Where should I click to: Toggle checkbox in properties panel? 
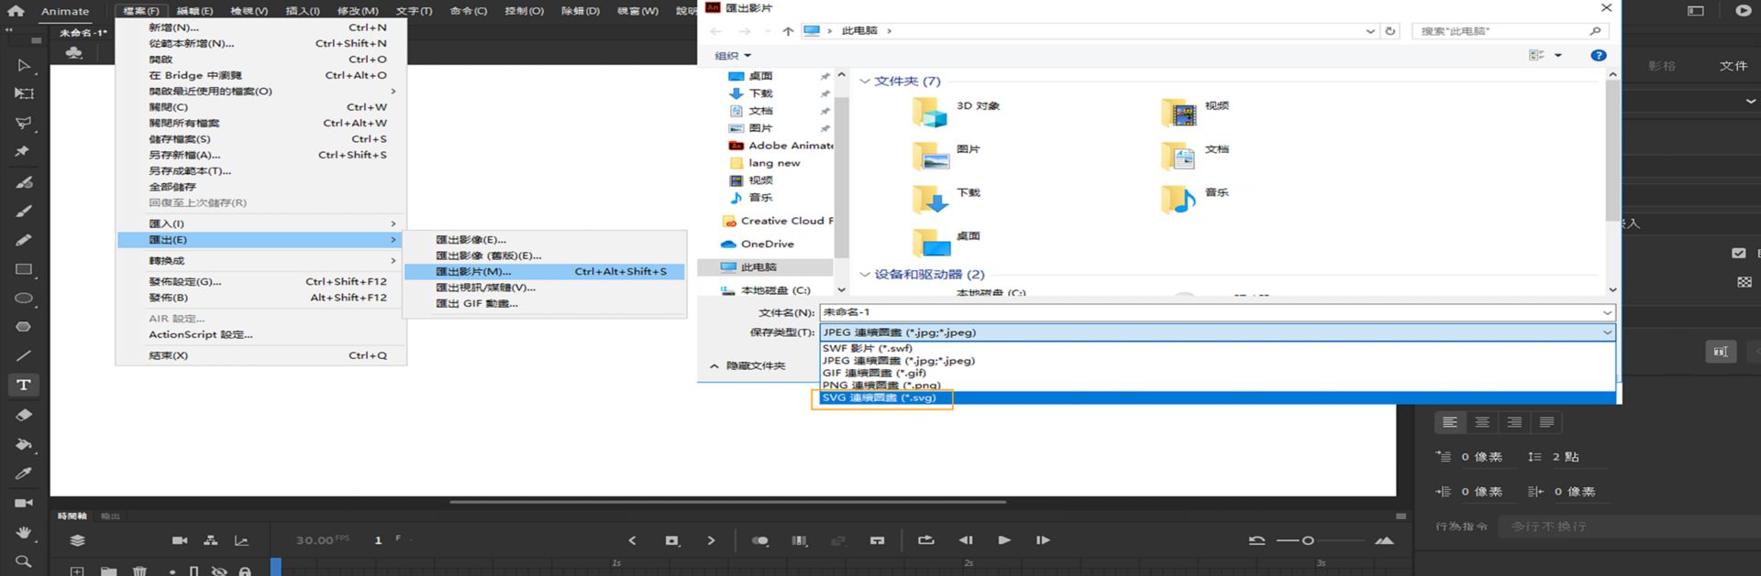pyautogui.click(x=1739, y=253)
